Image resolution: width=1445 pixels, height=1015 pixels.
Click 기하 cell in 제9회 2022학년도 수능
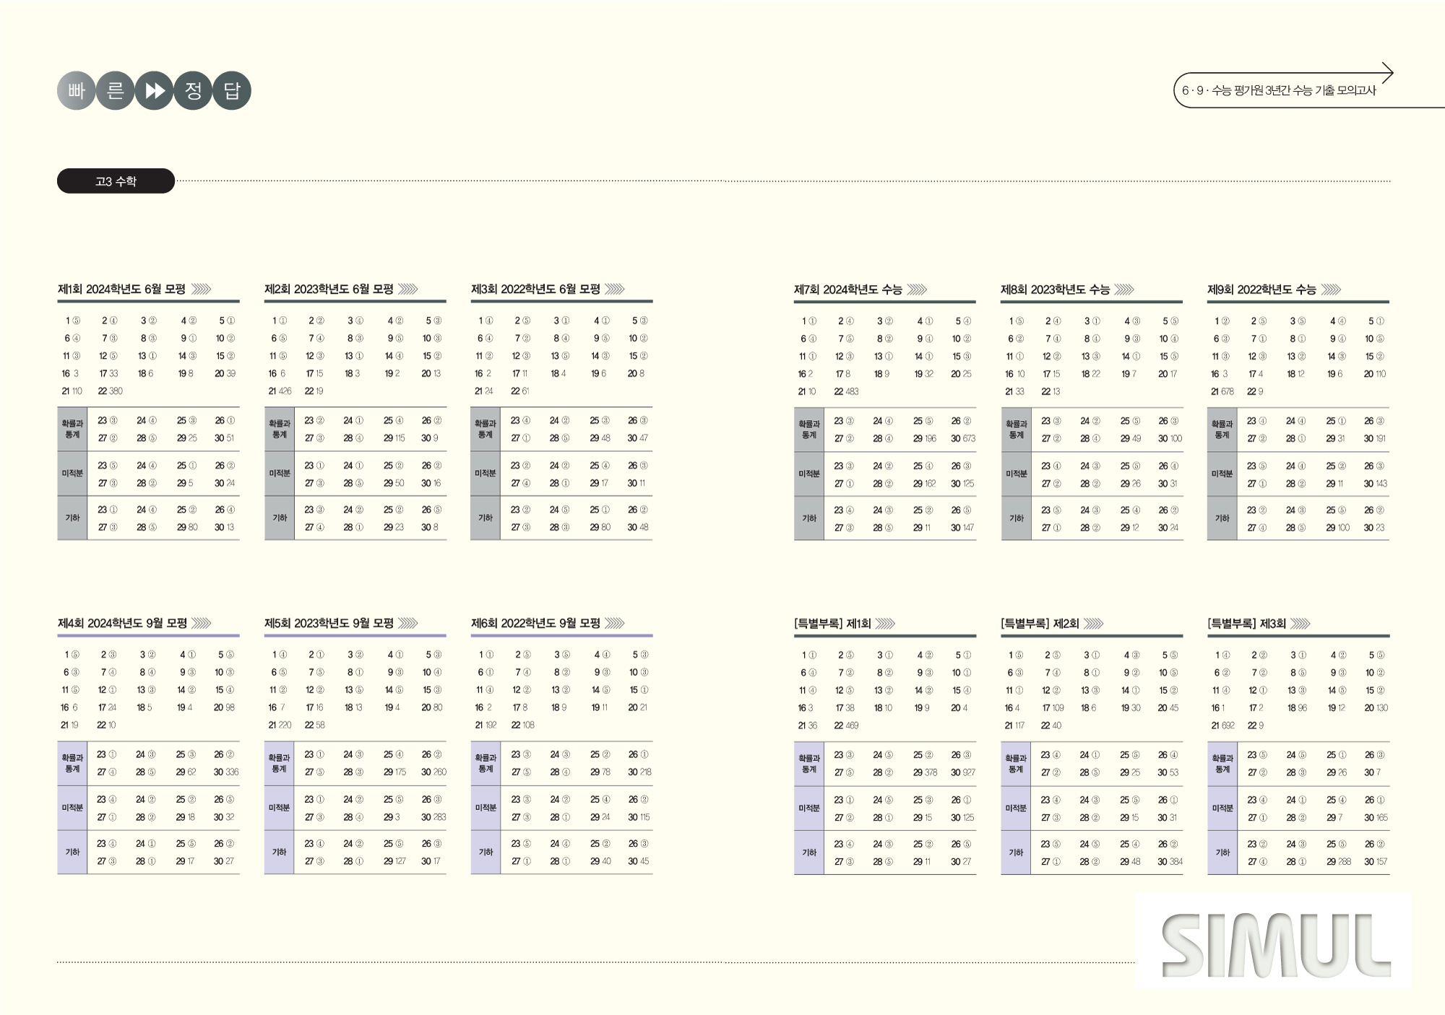[1222, 518]
